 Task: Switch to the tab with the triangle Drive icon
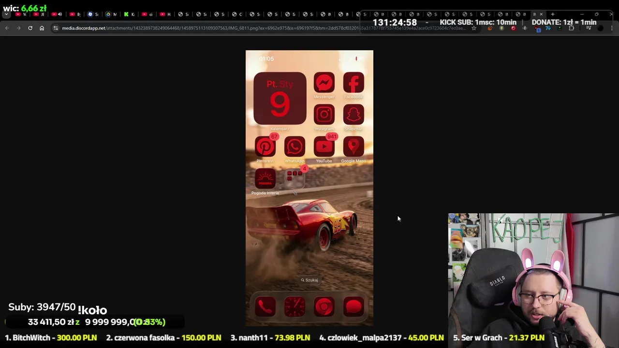[111, 14]
